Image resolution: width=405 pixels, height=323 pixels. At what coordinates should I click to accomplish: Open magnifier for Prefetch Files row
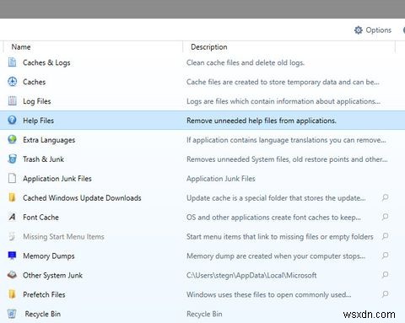pos(385,294)
